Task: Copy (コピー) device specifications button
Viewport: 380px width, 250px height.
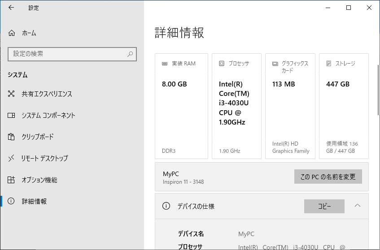Action: [324, 207]
